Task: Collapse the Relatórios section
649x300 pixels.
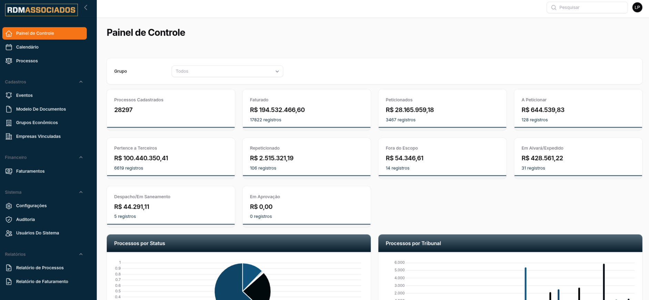Action: tap(81, 254)
